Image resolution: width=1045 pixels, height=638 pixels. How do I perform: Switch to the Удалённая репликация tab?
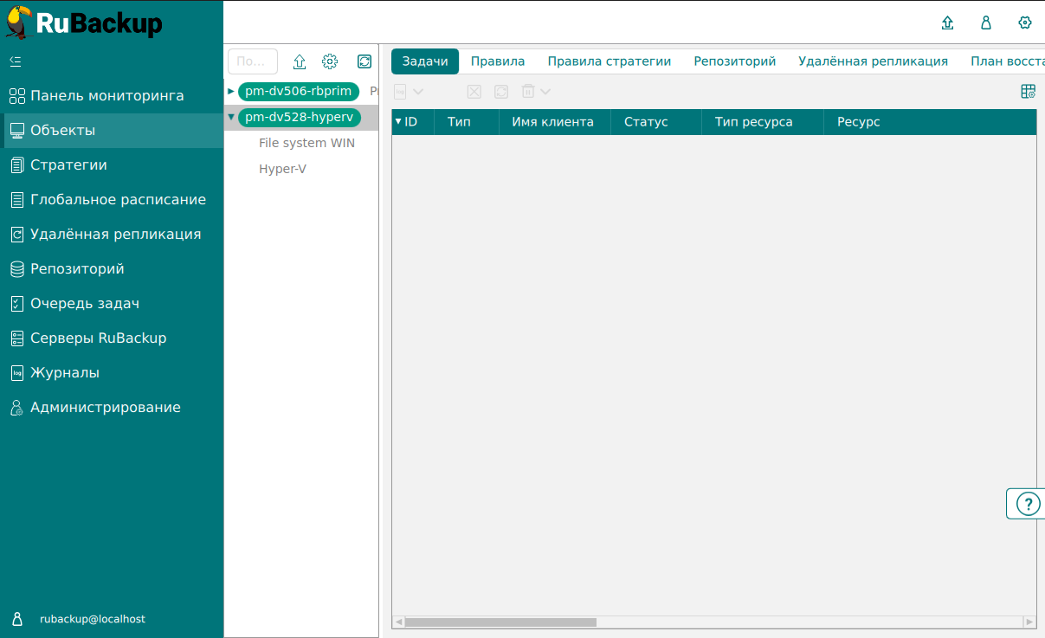[873, 61]
